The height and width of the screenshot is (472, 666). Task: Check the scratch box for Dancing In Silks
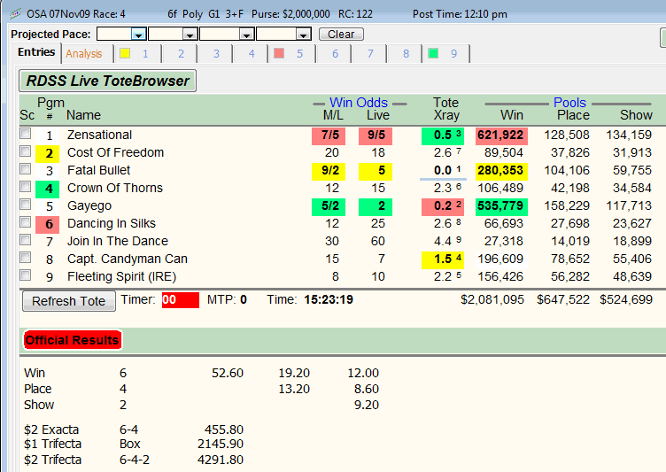(26, 222)
